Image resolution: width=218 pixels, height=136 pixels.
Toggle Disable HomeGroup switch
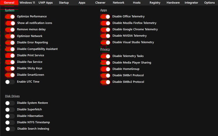[105, 69]
